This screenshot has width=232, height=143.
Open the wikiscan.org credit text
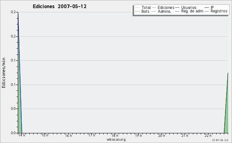click(116, 140)
